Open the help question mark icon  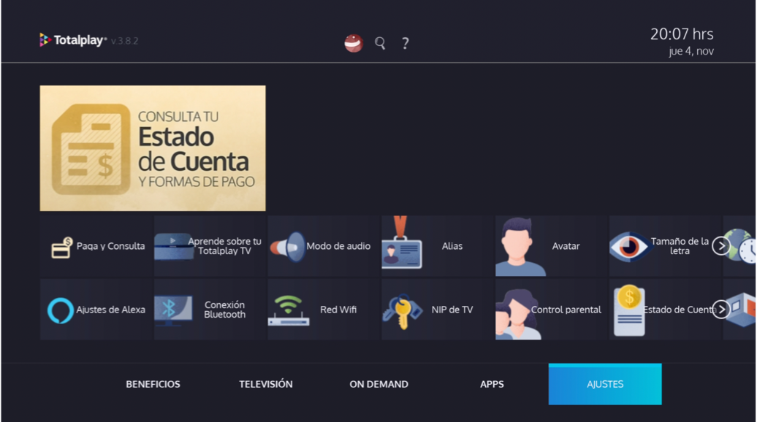pyautogui.click(x=406, y=43)
